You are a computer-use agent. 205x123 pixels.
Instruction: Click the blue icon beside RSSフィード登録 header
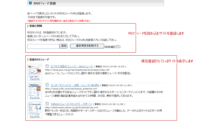(x=30, y=3)
